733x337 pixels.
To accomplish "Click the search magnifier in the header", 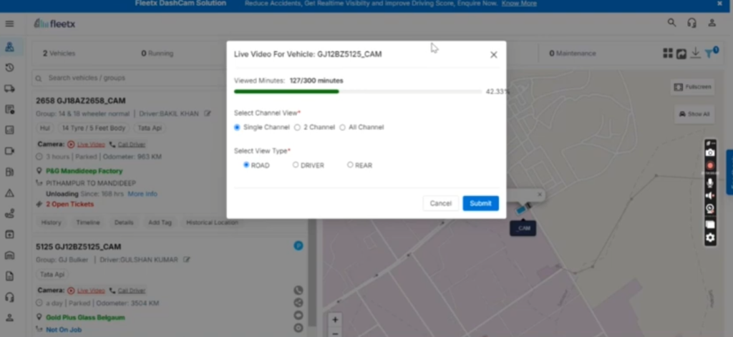I will pos(671,22).
